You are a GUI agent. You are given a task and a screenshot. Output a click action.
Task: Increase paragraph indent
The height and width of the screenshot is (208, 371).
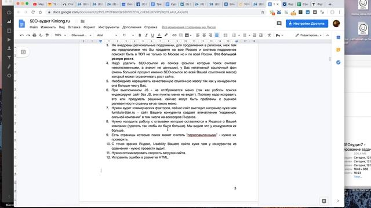point(261,35)
